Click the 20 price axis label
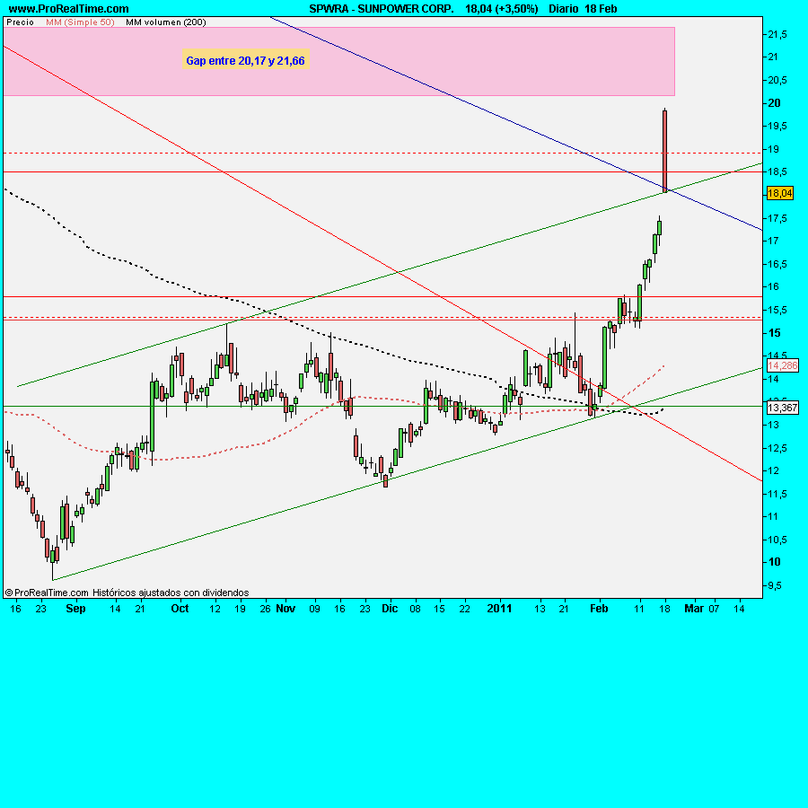 tap(775, 103)
